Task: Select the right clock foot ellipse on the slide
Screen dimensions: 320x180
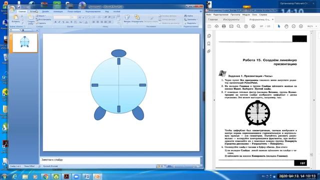Action: tap(138, 113)
